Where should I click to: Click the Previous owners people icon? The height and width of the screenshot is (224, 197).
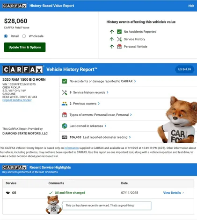65,104
